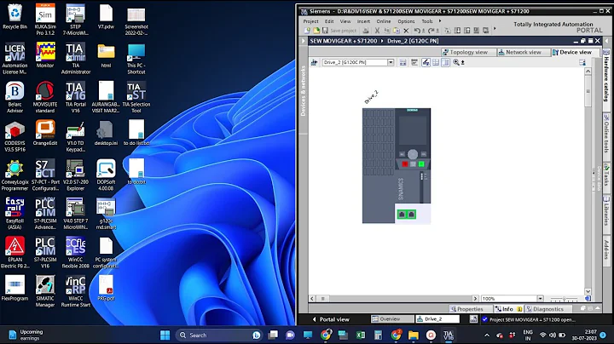Screen dimensions: 614x344
Task: Expand project tree arrow beside SEW MOVIGEAR breadcrumb
Action: point(303,41)
